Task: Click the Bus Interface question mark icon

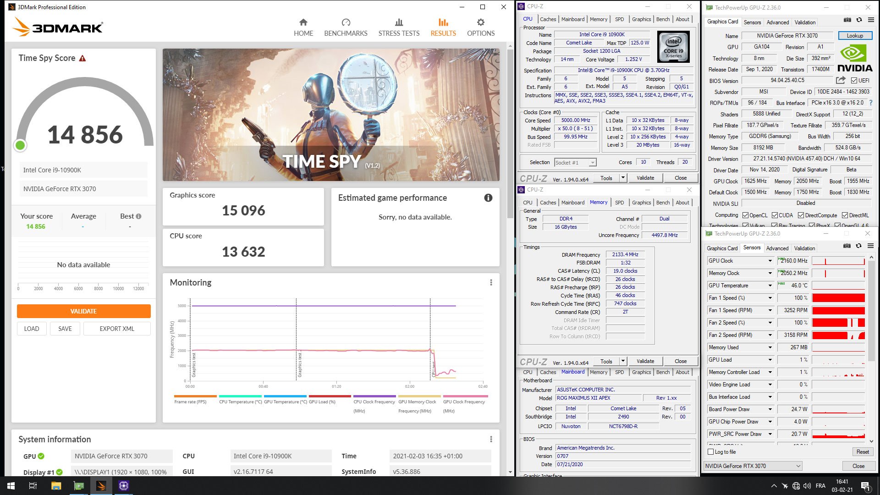Action: pos(871,103)
